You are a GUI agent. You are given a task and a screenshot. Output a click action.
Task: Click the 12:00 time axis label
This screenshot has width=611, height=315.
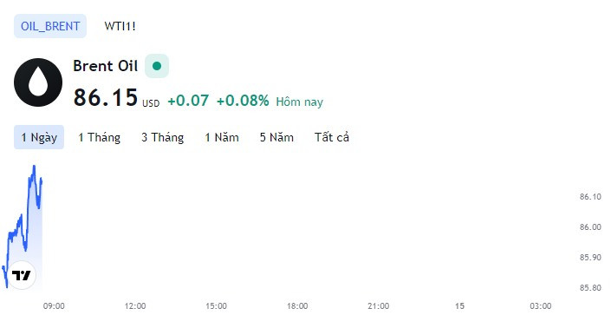pyautogui.click(x=135, y=306)
